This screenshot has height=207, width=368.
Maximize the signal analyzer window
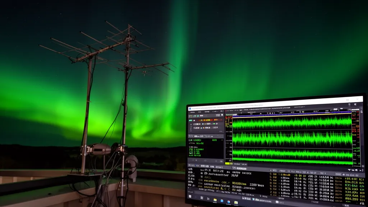pos(348,100)
